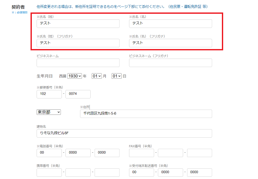258x179 pixels.
Task: Click the 建物名 building name field
Action: pos(124,133)
